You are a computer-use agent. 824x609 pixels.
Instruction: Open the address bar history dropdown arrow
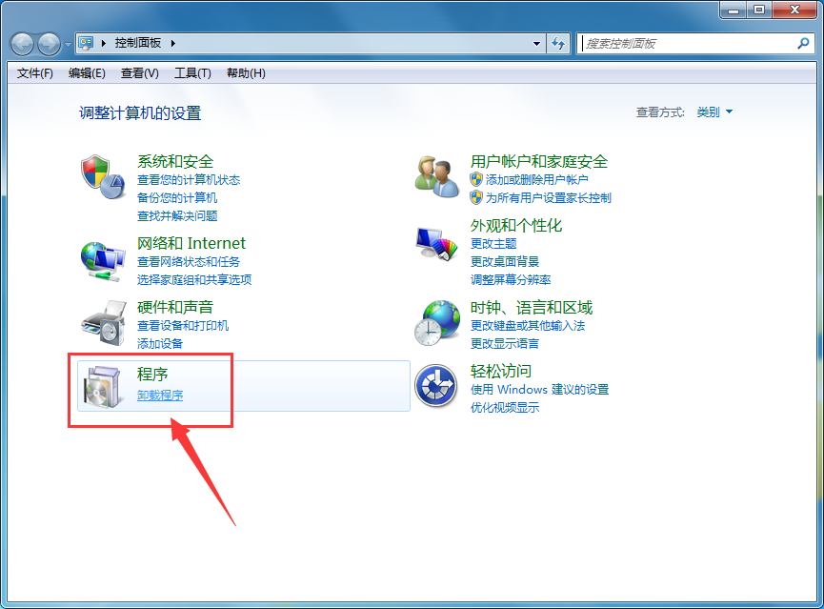click(x=537, y=44)
